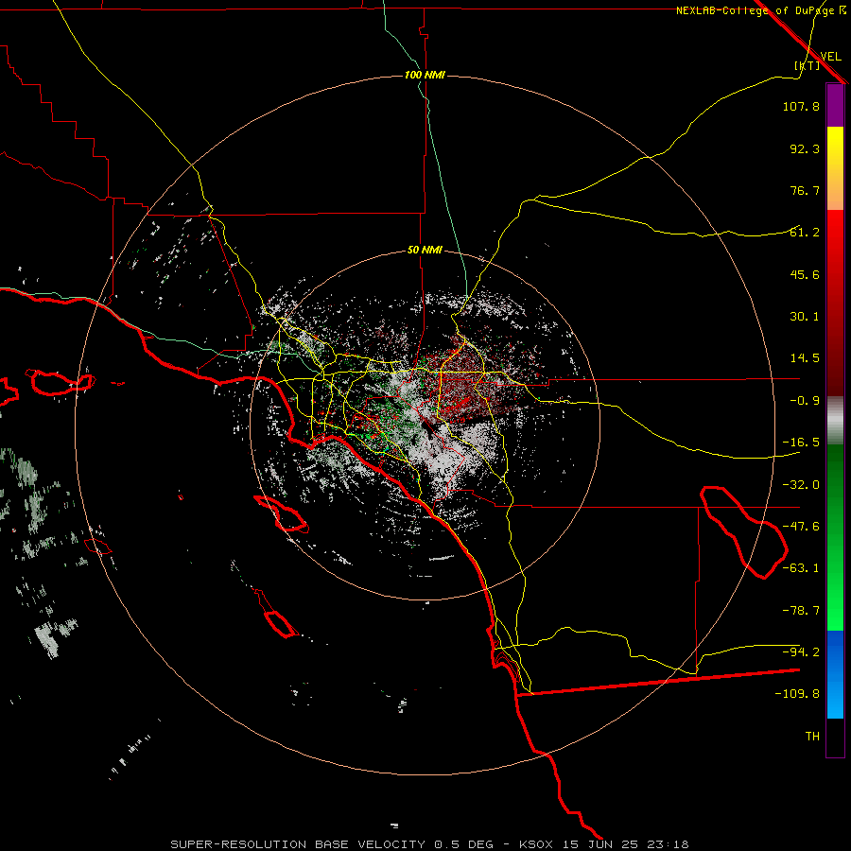Click the 50 NMI range ring label

click(x=425, y=251)
